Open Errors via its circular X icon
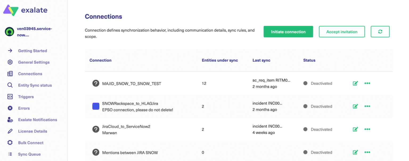 (10, 108)
